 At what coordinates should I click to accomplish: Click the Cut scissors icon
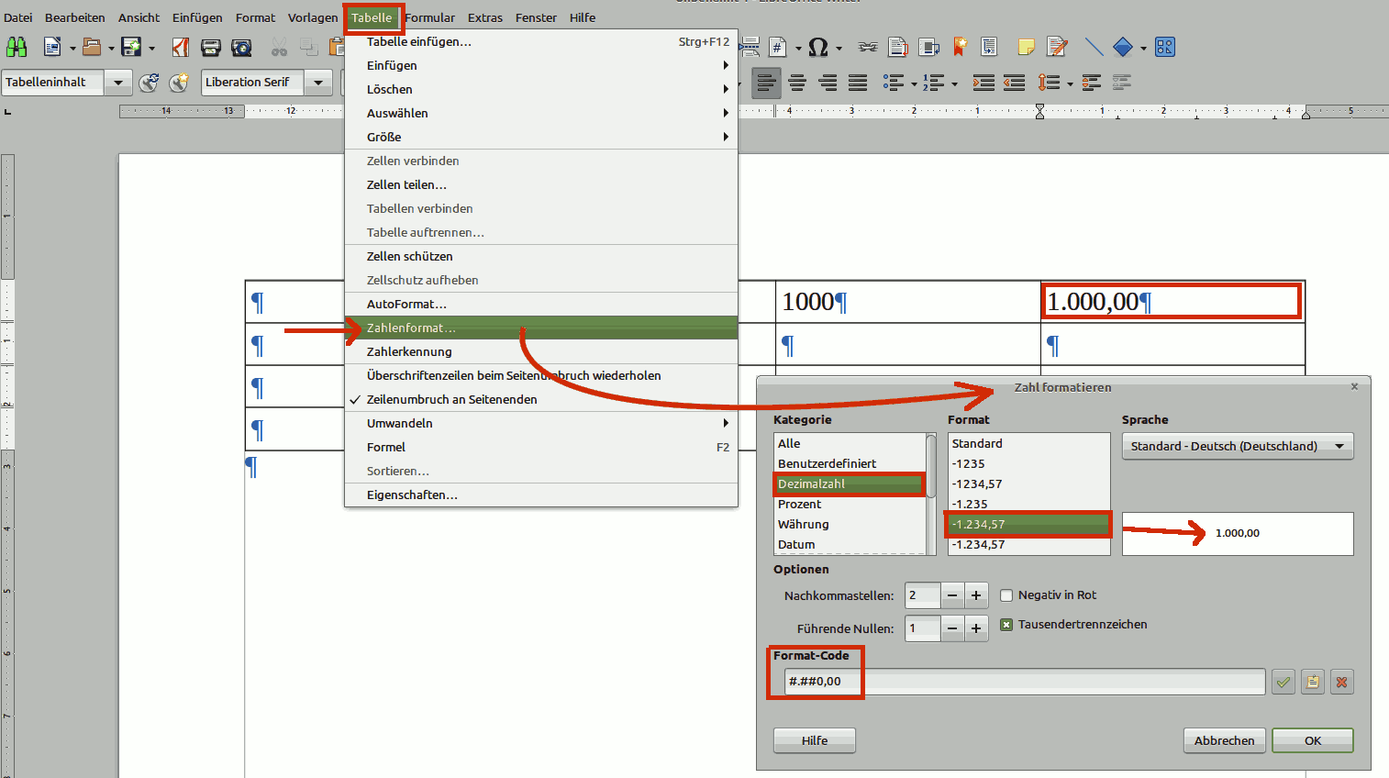[x=280, y=47]
